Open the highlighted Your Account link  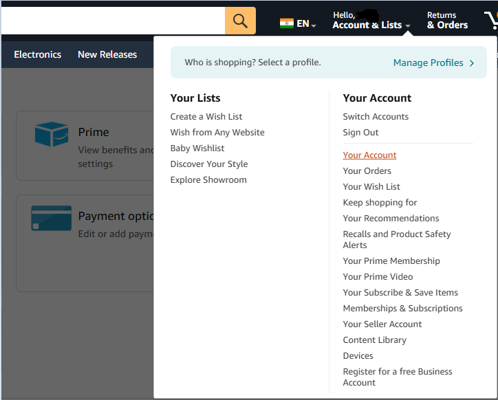[369, 155]
